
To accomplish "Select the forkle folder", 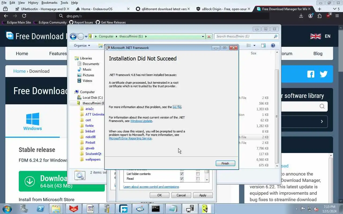I will [x=90, y=126].
